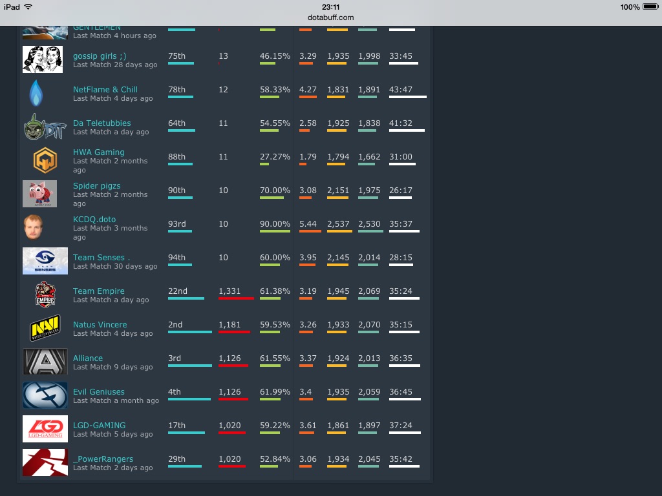Open the Alliance team page
Image resolution: width=662 pixels, height=496 pixels.
coord(88,358)
